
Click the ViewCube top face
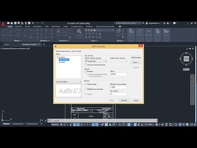point(186,58)
